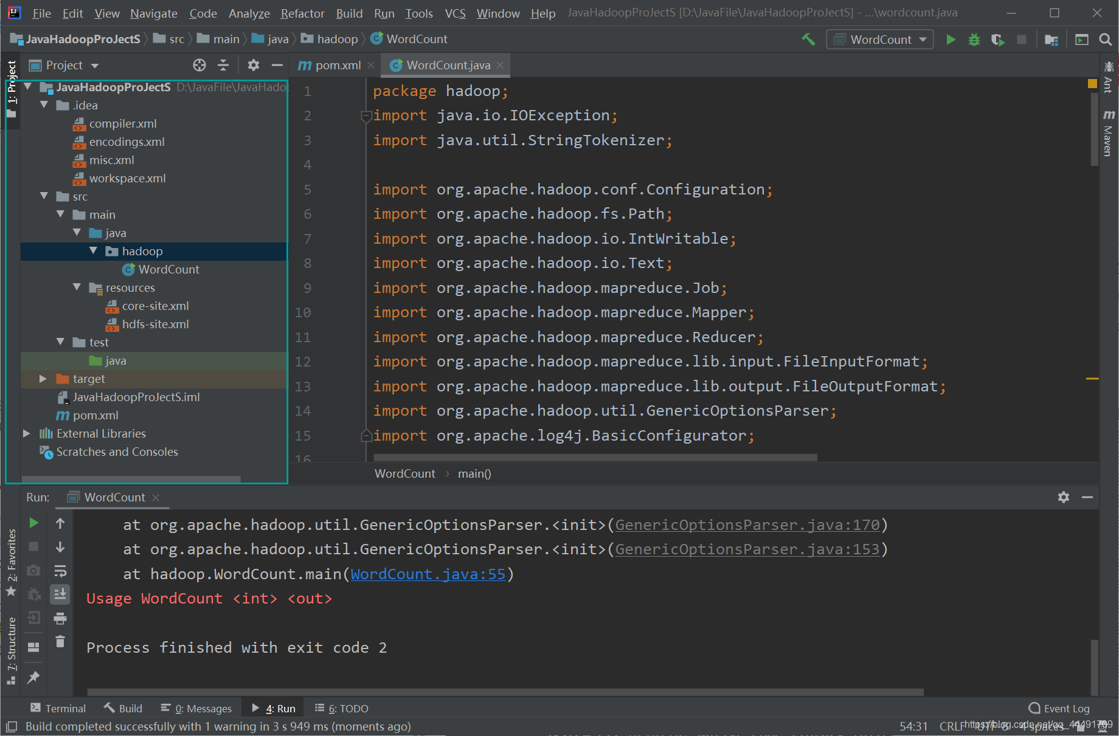The width and height of the screenshot is (1119, 736).
Task: Toggle scroll to end in the console
Action: click(x=60, y=594)
